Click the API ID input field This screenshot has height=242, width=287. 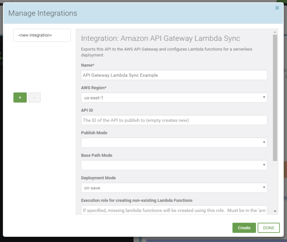pyautogui.click(x=174, y=120)
